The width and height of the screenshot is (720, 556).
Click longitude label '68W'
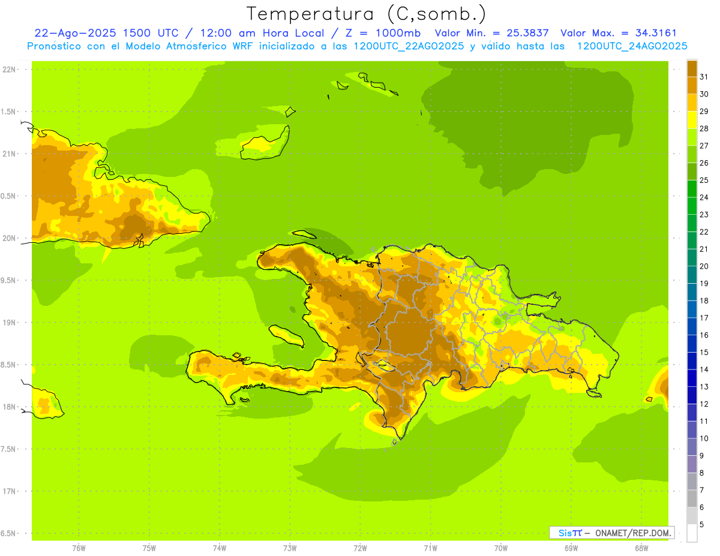click(x=641, y=548)
